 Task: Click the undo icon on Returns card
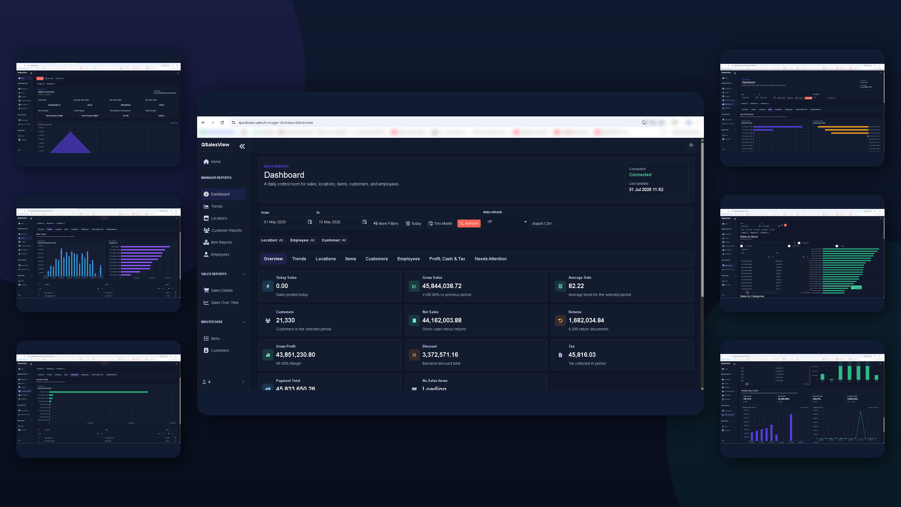[x=560, y=321]
